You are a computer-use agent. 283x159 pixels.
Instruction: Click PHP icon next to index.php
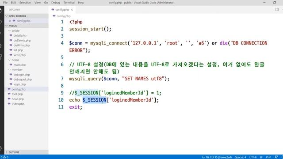point(9,104)
